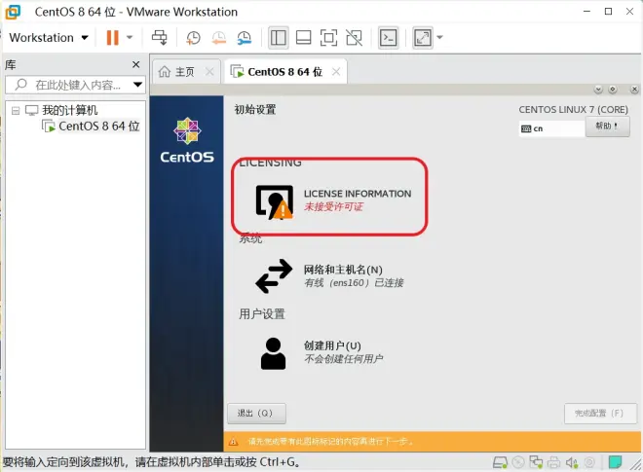Screen dimensions: 643x472
Task: Click the CentOS logo
Action: point(187,140)
